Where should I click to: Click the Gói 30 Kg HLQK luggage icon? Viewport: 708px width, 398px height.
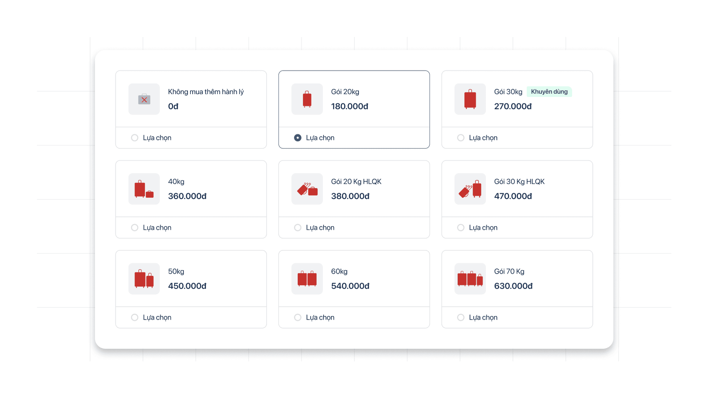tap(470, 189)
